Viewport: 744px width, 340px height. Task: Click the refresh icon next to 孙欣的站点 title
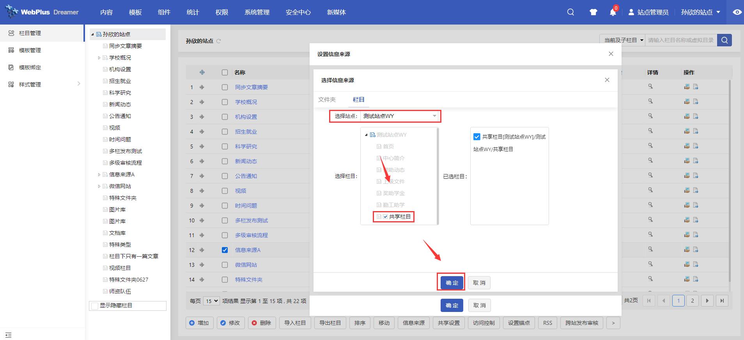pyautogui.click(x=219, y=41)
